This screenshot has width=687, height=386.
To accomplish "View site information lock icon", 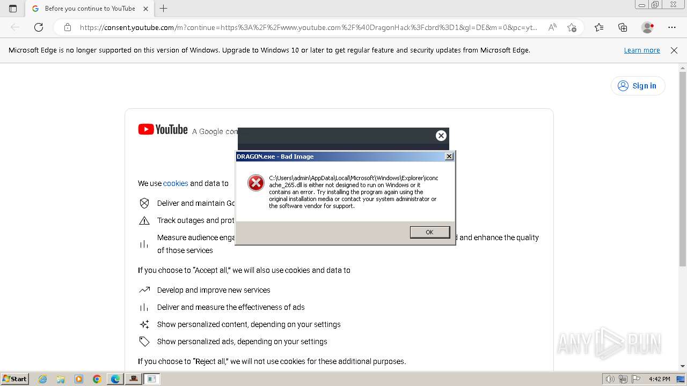I will pyautogui.click(x=67, y=27).
